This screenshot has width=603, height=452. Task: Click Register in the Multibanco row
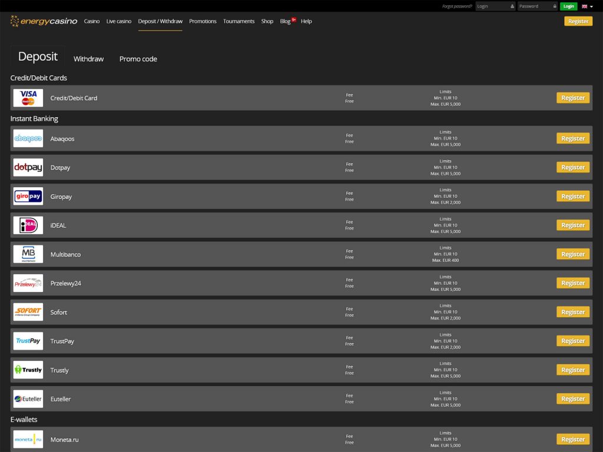coord(572,254)
